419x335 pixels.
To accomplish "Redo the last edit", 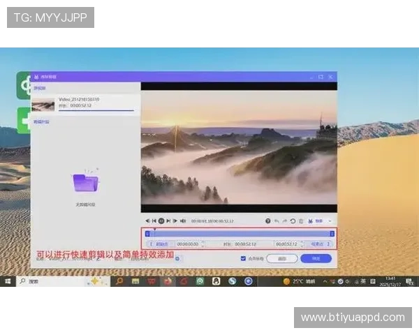I will 285,221.
